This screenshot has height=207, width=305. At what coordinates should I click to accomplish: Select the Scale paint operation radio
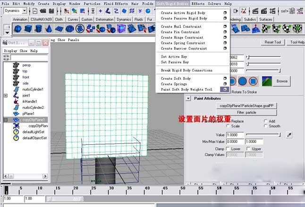(x=228, y=126)
